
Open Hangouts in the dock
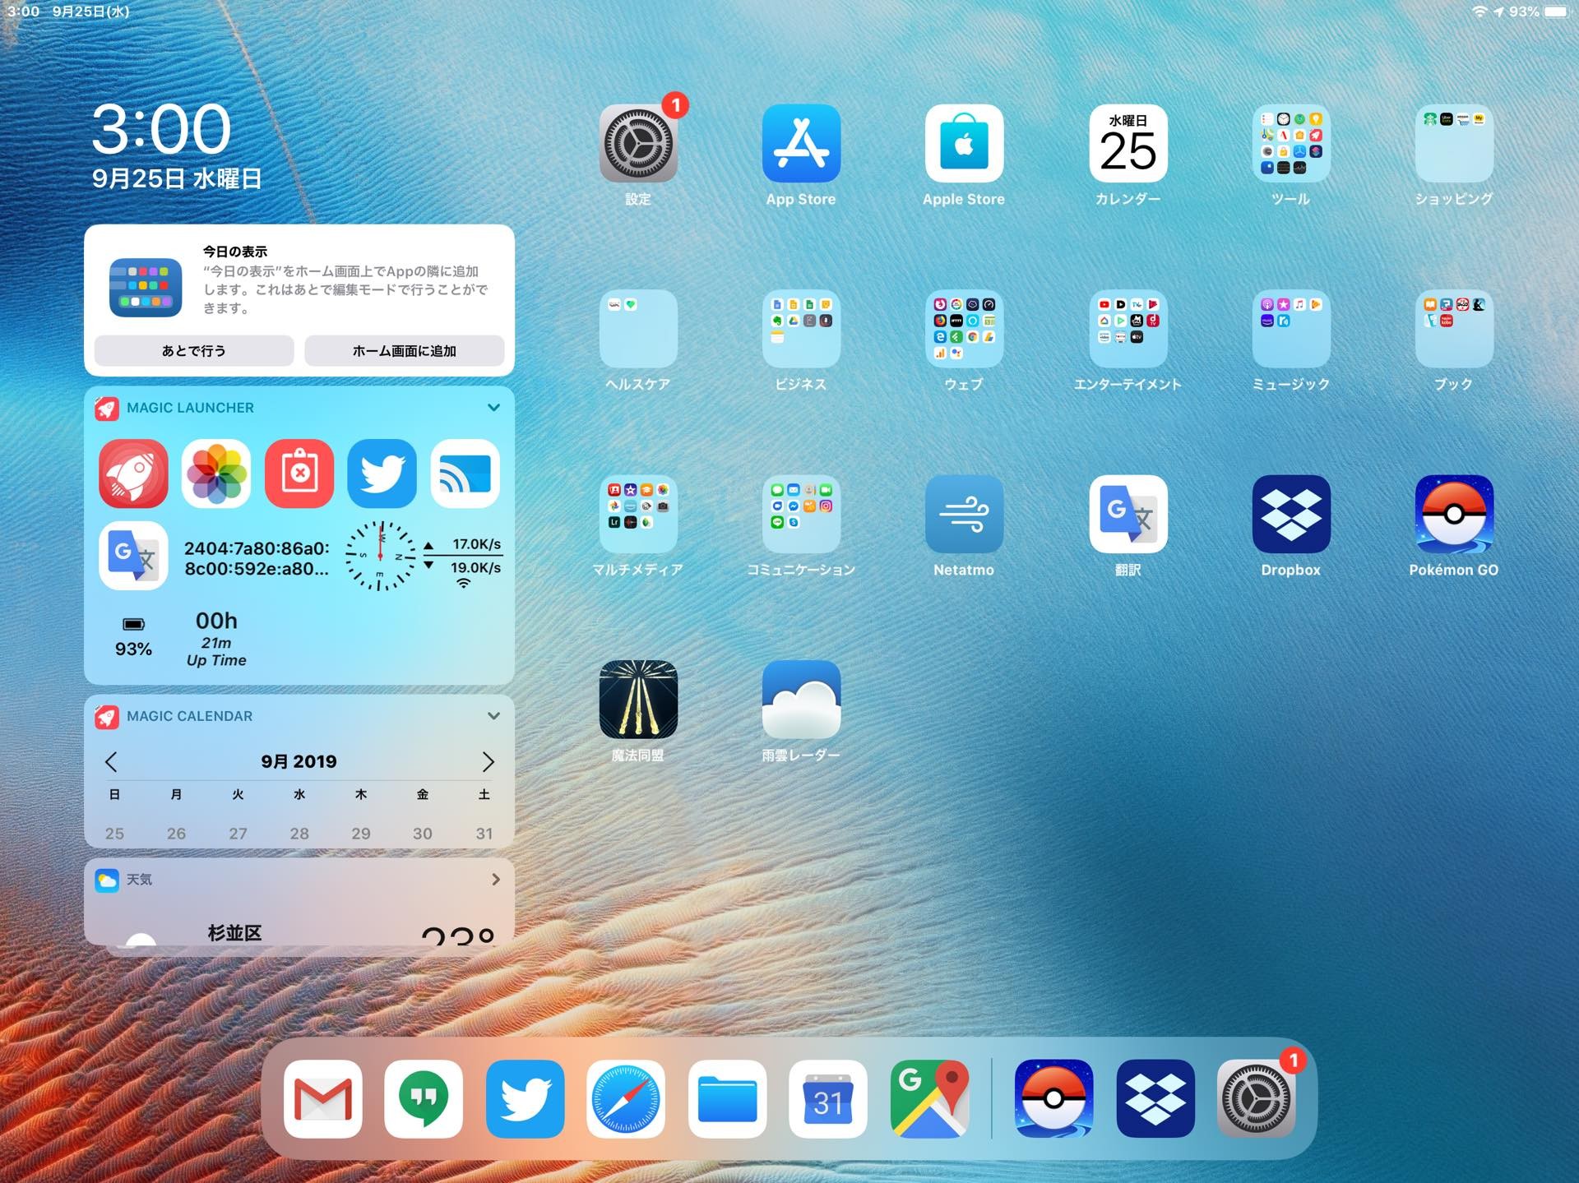[x=424, y=1099]
